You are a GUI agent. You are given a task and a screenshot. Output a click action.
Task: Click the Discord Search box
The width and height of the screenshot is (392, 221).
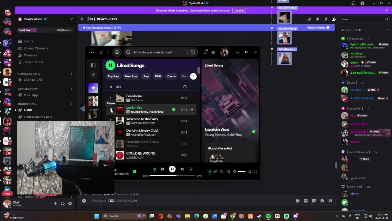click(x=364, y=19)
